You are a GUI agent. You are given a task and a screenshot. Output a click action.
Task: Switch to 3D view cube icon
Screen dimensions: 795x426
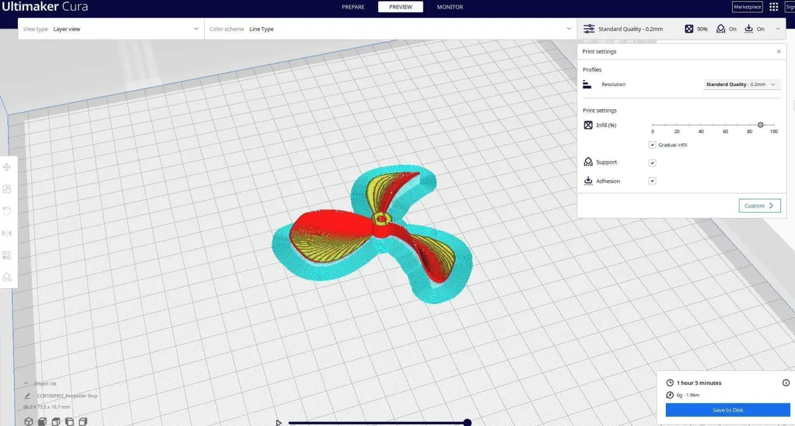(x=28, y=421)
